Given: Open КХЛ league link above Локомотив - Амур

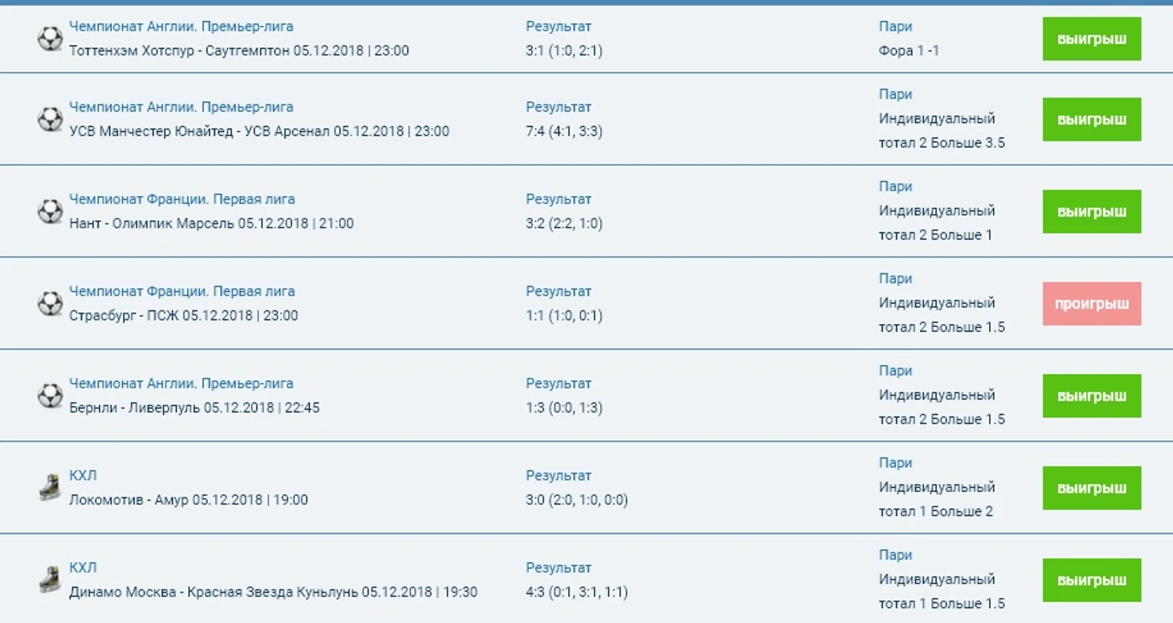Looking at the screenshot, I should coord(83,475).
